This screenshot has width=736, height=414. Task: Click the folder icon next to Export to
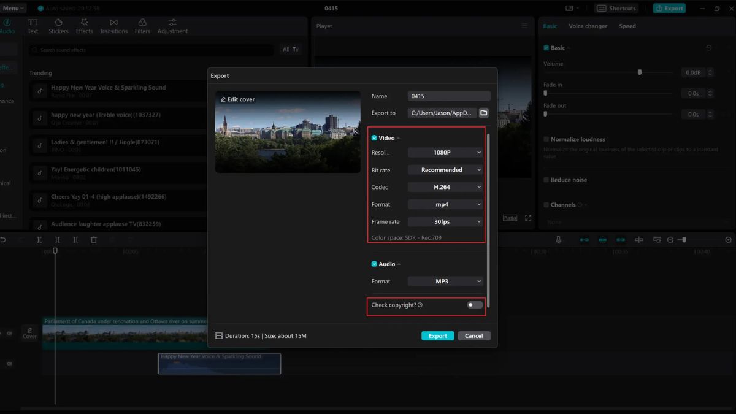(484, 113)
